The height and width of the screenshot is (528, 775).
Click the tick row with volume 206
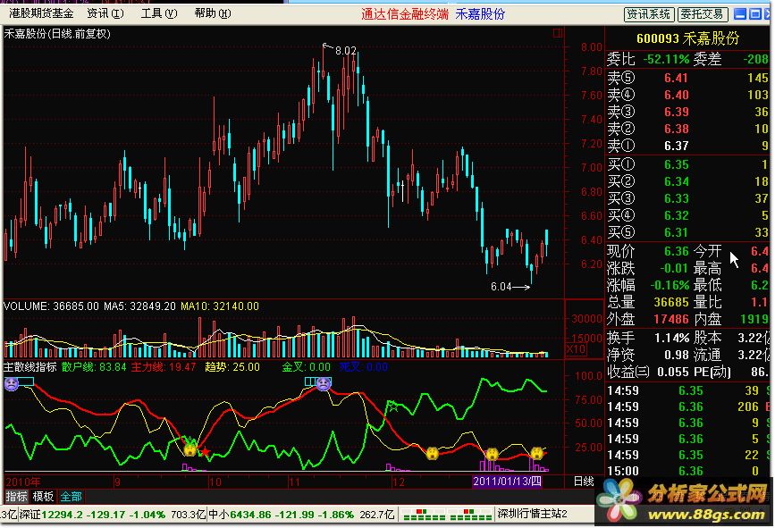click(x=687, y=406)
